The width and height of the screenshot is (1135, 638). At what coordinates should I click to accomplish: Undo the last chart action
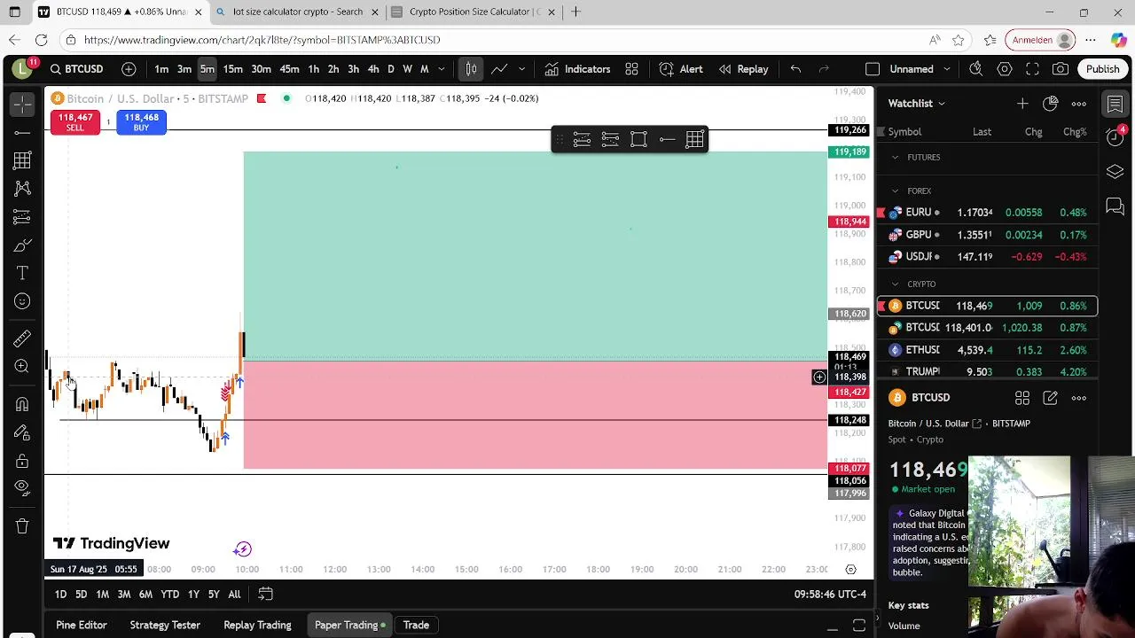(x=795, y=69)
